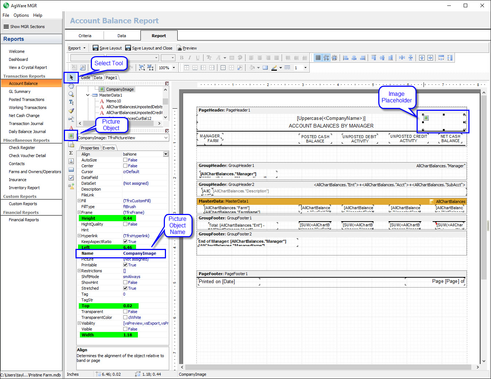Open the Events tab
The image size is (491, 379).
109,148
